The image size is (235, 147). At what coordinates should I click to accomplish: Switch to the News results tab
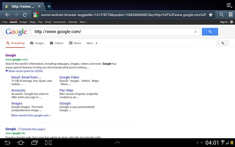pos(75,43)
